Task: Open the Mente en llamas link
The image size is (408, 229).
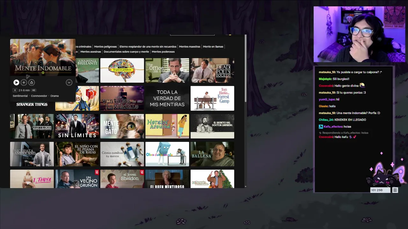Action: pyautogui.click(x=213, y=46)
